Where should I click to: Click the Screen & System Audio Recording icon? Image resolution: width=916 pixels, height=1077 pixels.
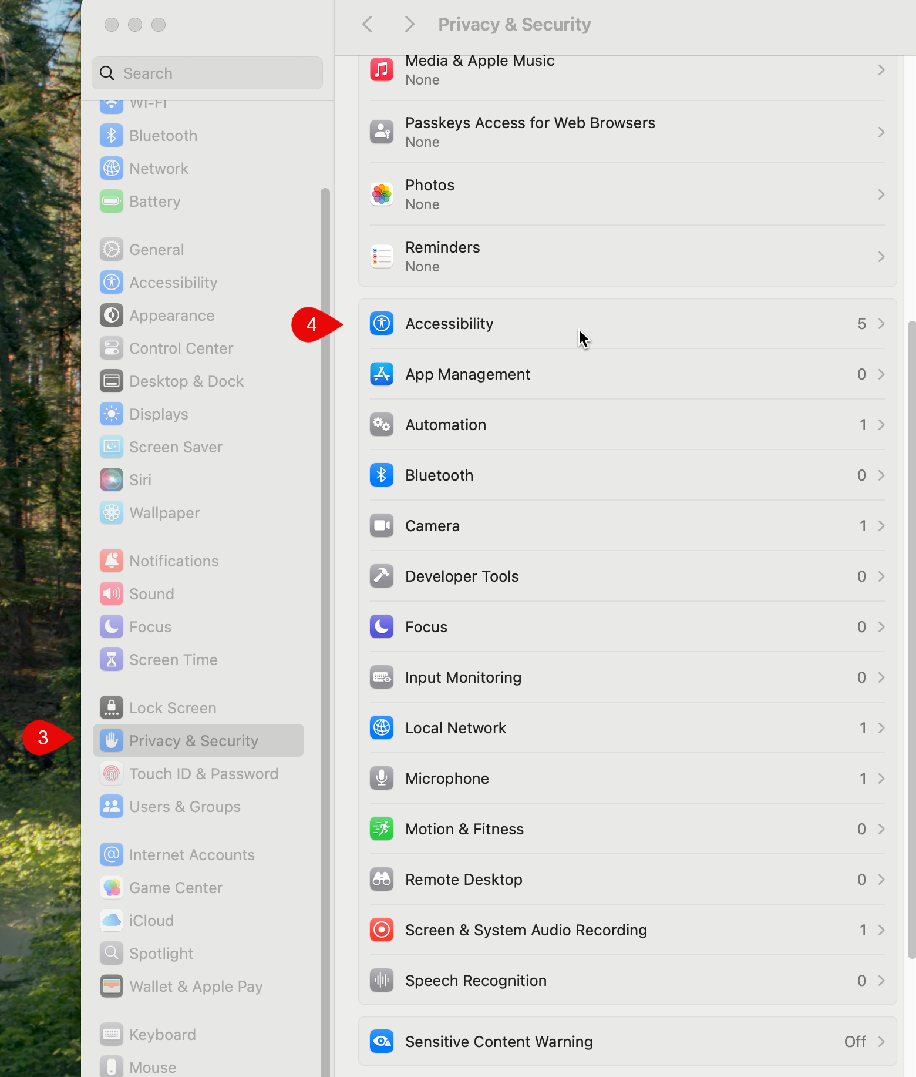pyautogui.click(x=382, y=930)
